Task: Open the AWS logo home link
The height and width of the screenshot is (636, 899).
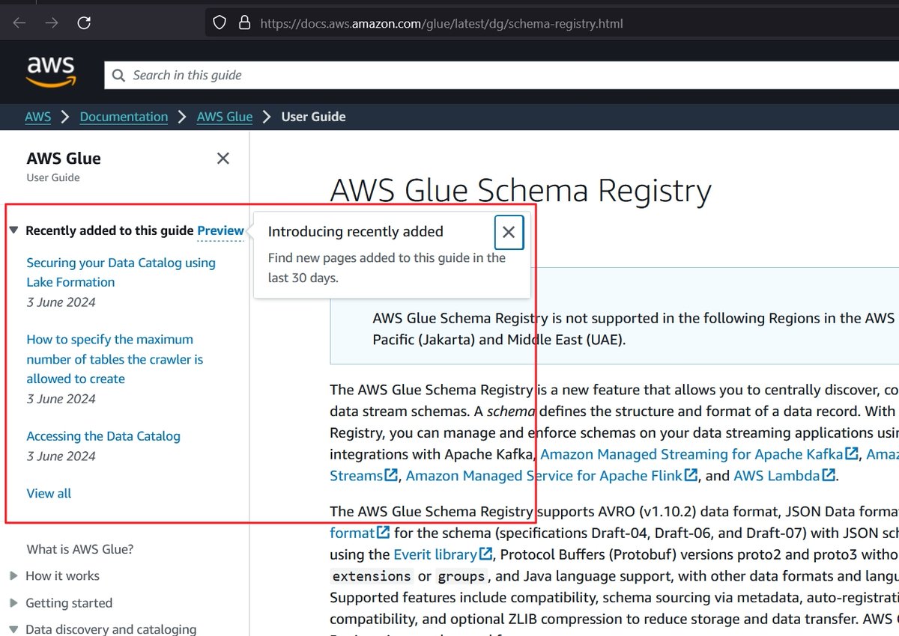Action: (51, 73)
